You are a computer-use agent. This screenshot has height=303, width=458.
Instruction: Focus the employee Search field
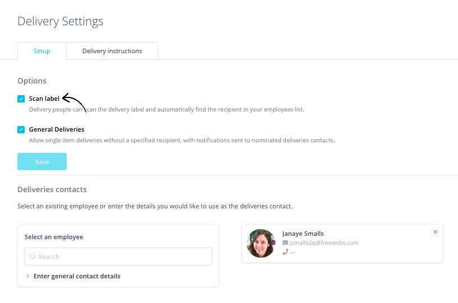[118, 257]
